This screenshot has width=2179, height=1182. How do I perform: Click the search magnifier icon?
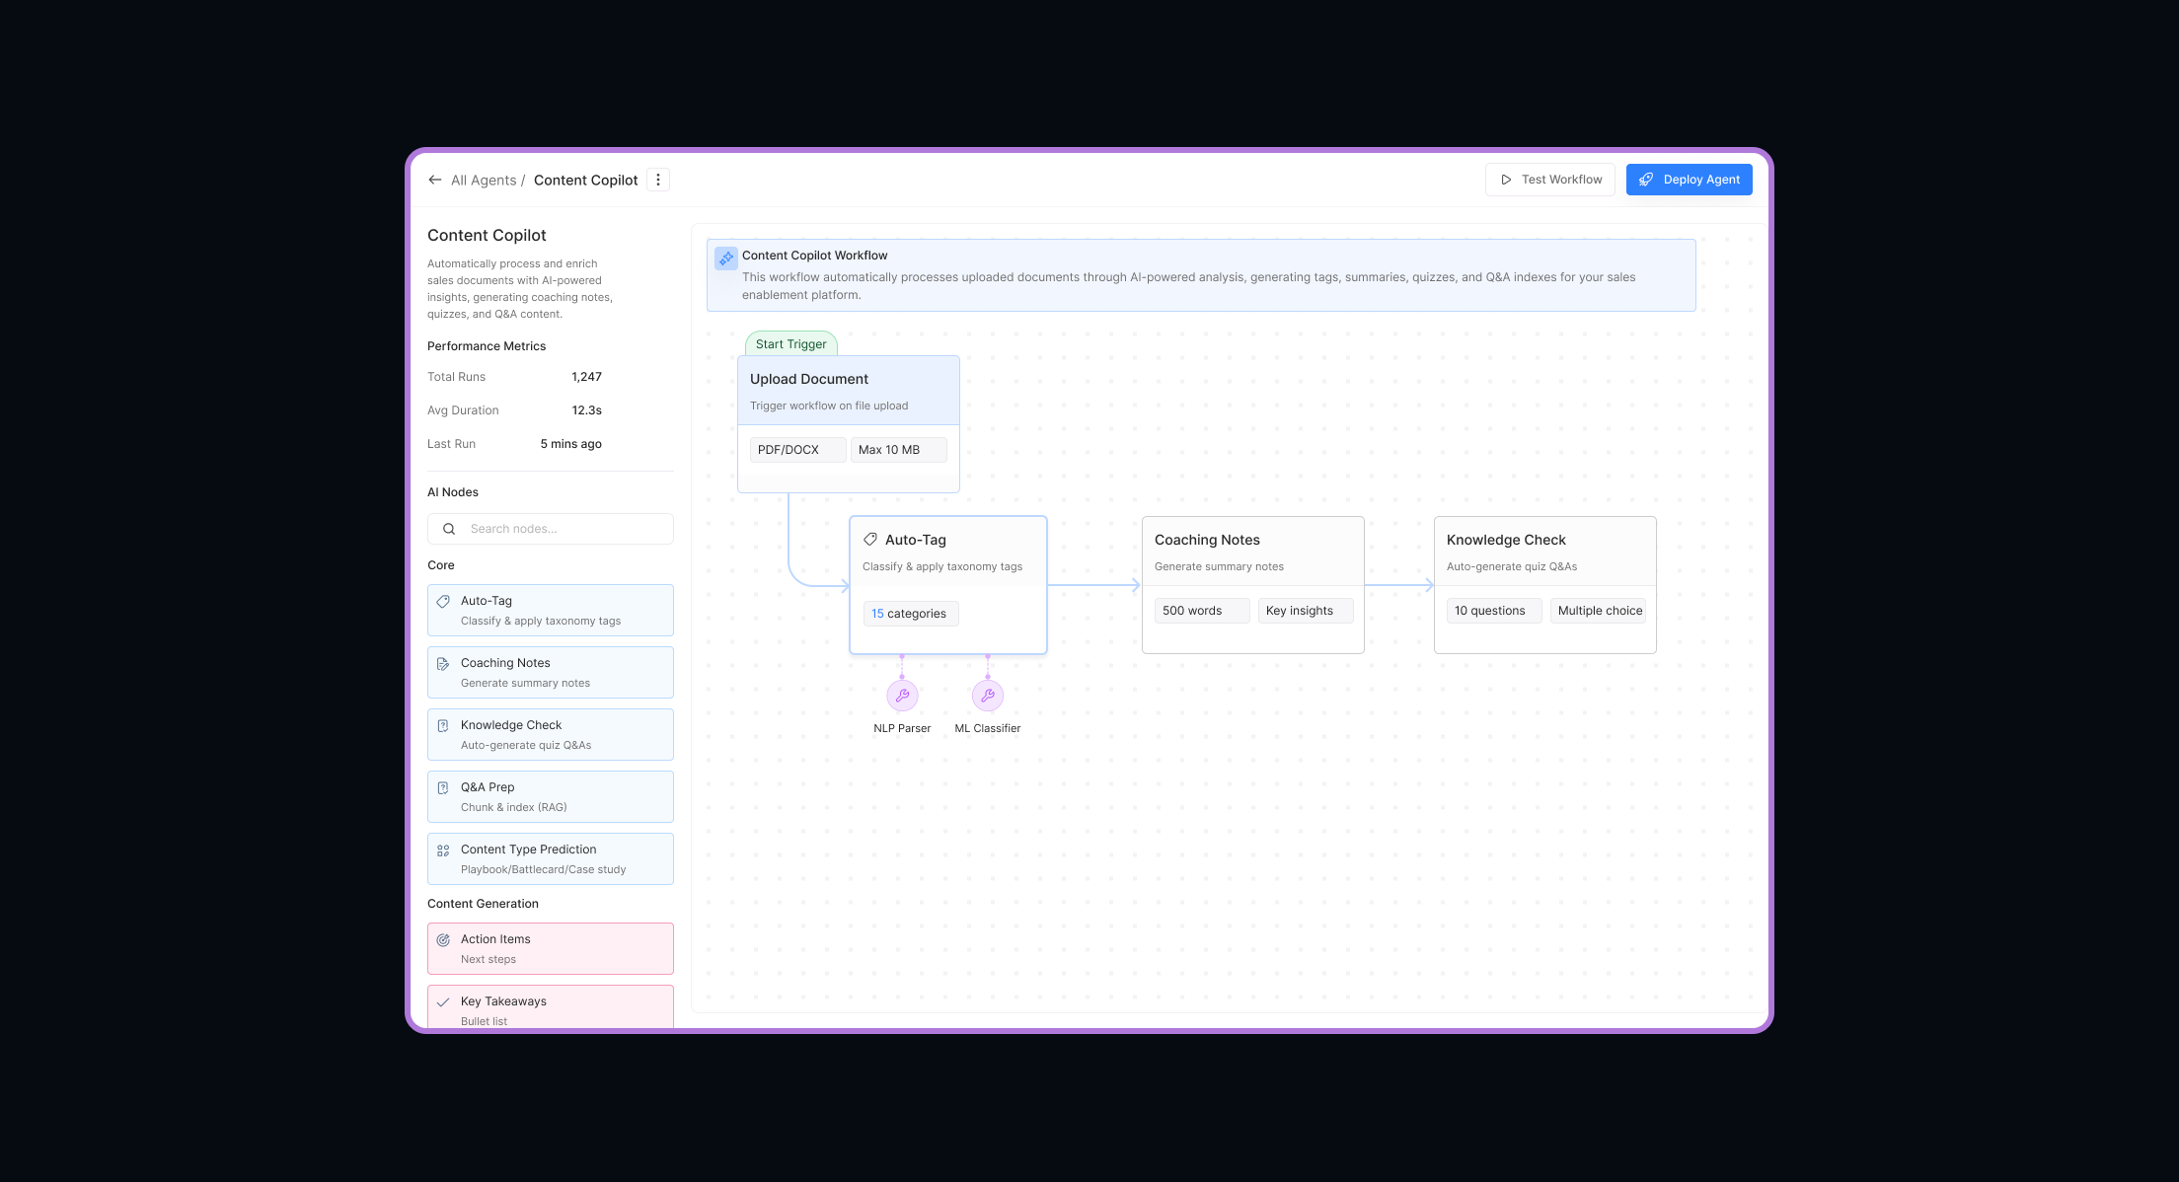[x=449, y=529]
